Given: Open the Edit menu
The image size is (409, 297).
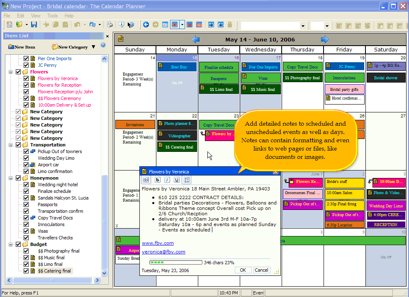Looking at the screenshot, I should point(21,16).
